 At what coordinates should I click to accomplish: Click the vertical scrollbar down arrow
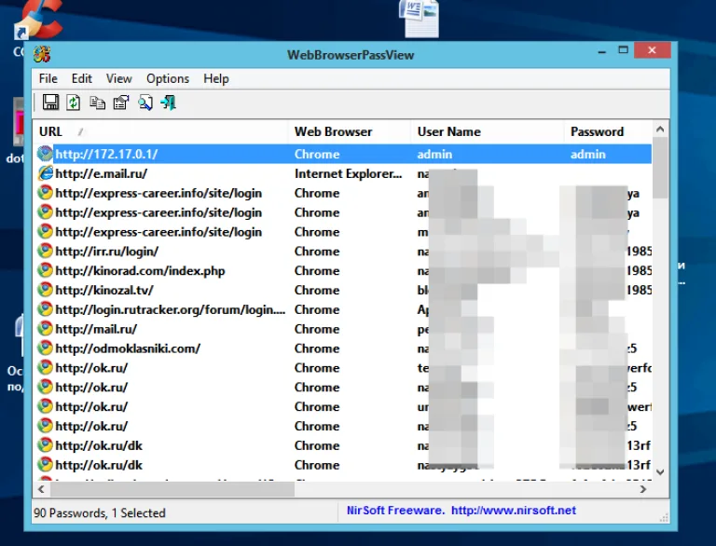tap(660, 472)
